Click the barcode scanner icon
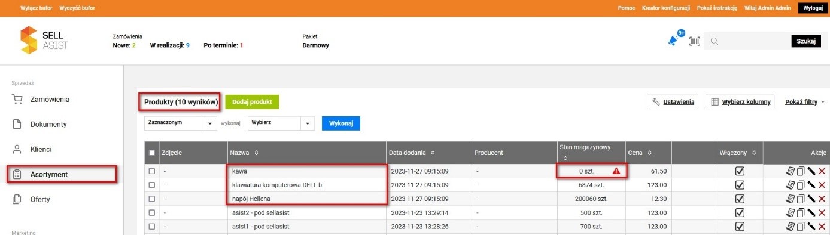The width and height of the screenshot is (830, 235). click(695, 41)
